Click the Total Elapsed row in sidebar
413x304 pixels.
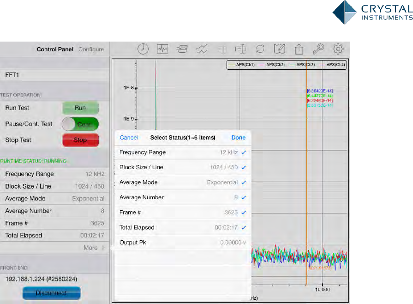click(54, 236)
